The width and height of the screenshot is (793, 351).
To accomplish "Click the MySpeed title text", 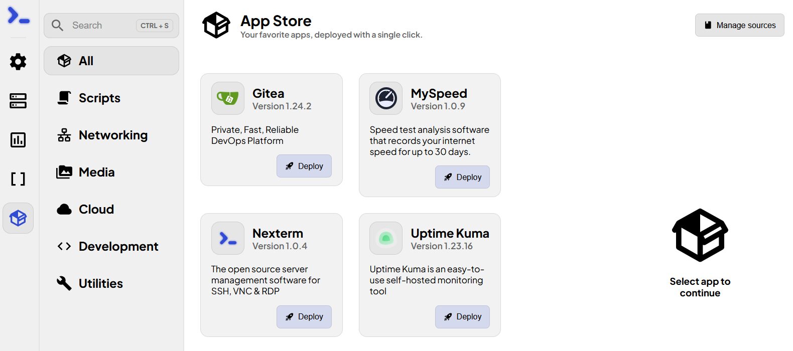I will [x=439, y=94].
